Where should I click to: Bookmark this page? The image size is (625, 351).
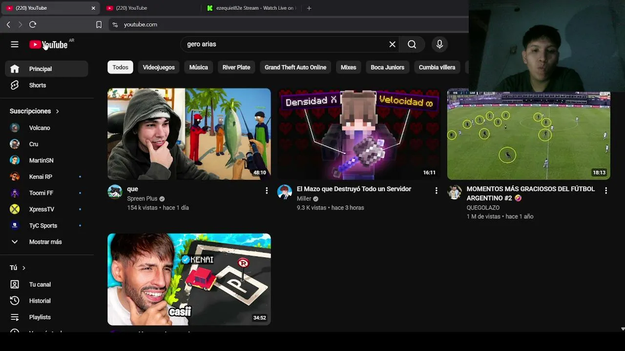(x=99, y=24)
